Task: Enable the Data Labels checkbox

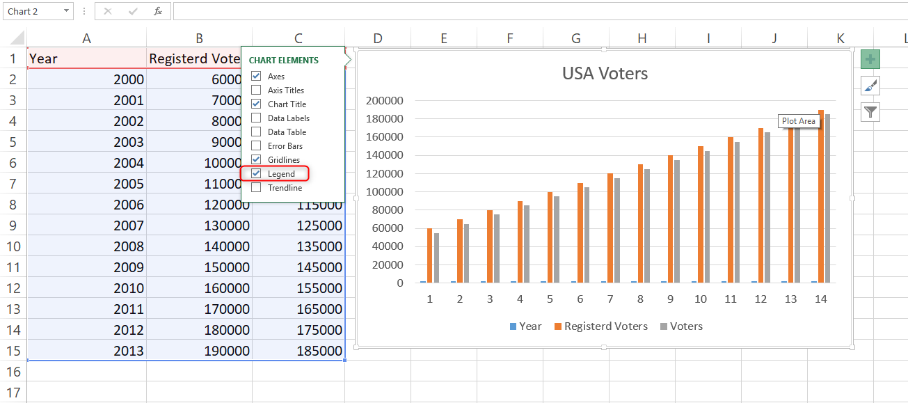Action: pyautogui.click(x=256, y=118)
